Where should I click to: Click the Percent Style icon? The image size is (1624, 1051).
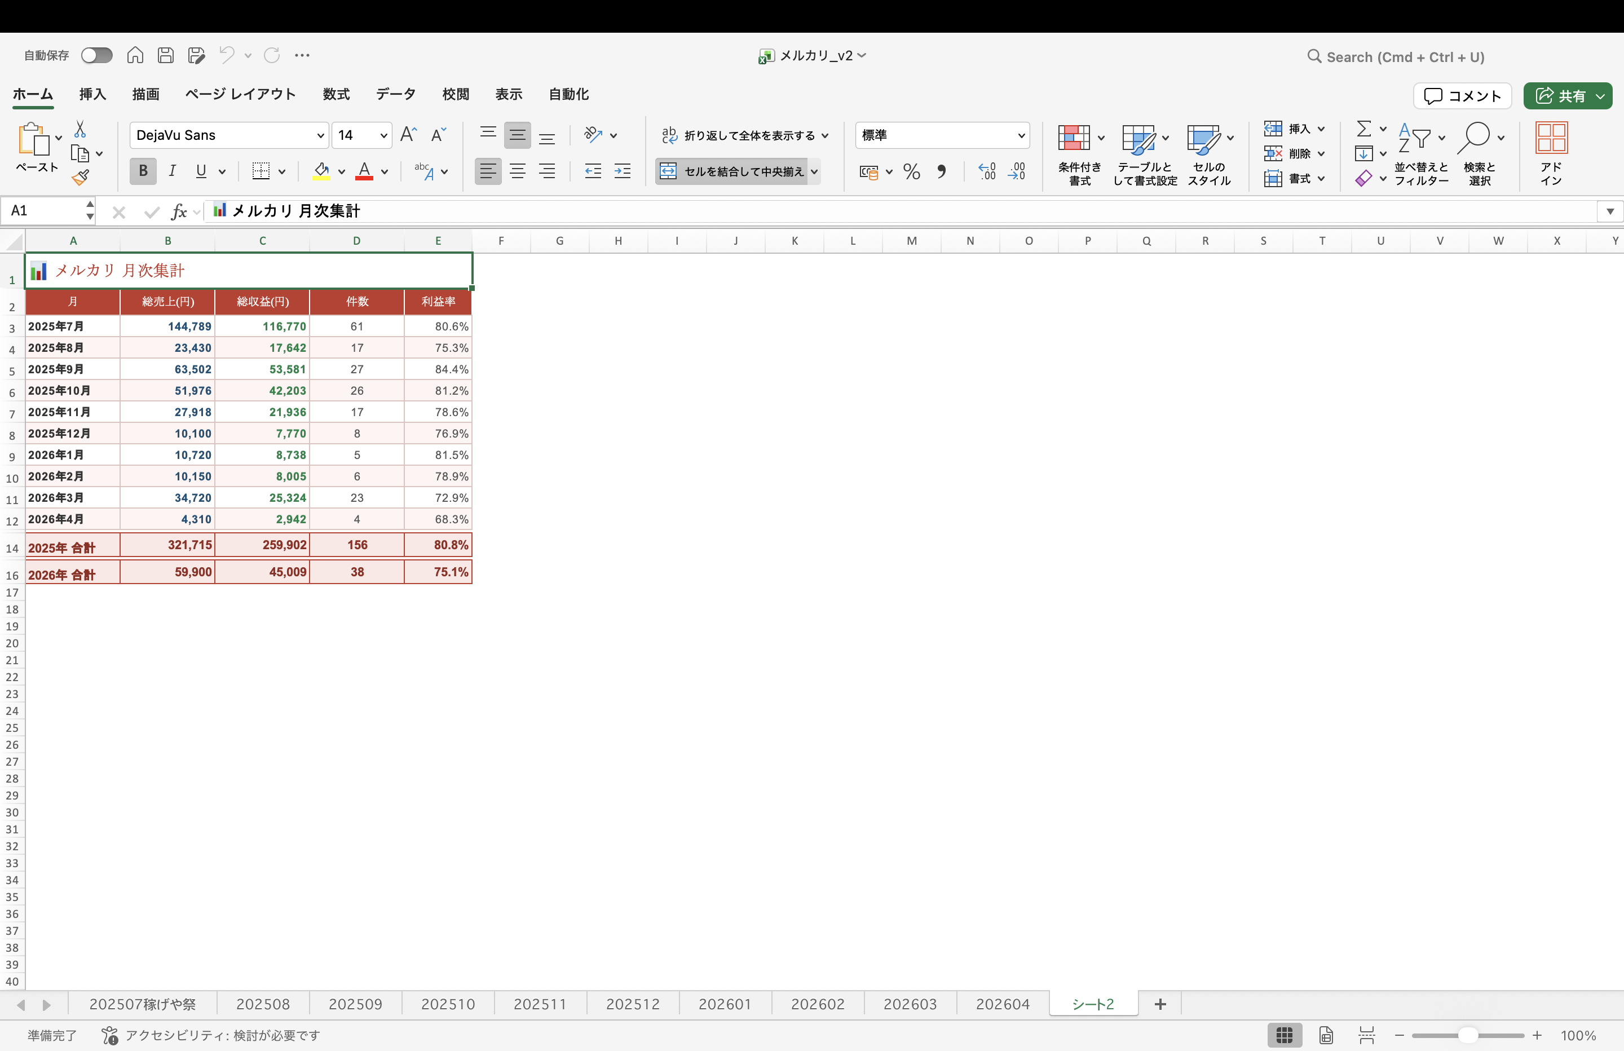912,171
